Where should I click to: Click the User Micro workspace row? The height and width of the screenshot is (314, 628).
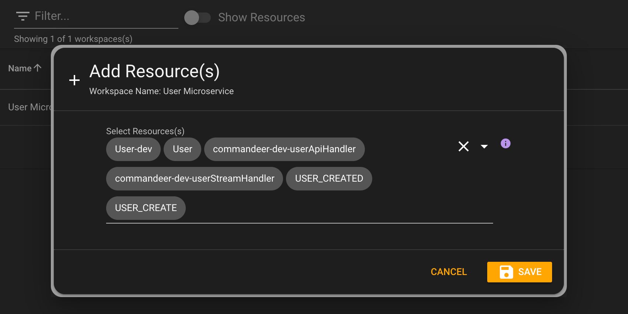(29, 107)
